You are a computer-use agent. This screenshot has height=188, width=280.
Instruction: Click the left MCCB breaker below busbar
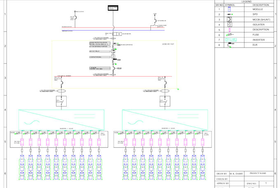coord(62,83)
